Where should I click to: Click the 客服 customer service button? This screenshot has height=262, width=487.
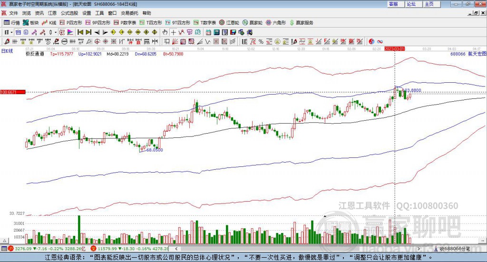(x=393, y=4)
